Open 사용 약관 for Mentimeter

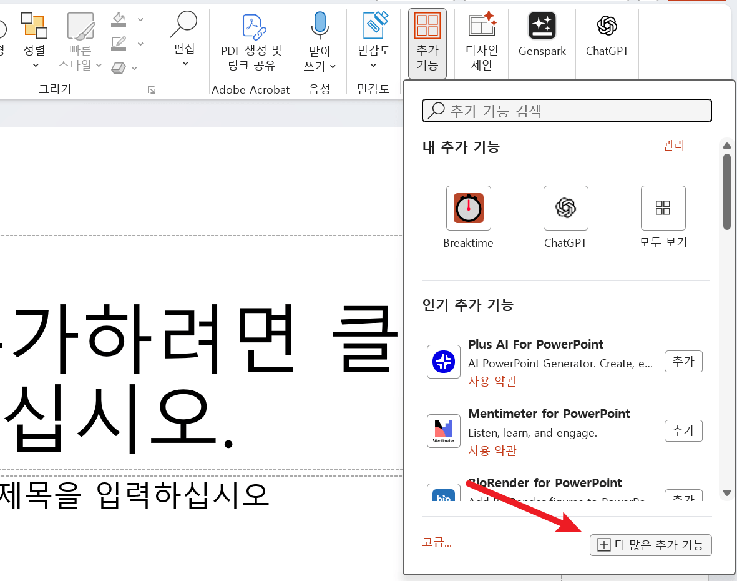coord(492,450)
